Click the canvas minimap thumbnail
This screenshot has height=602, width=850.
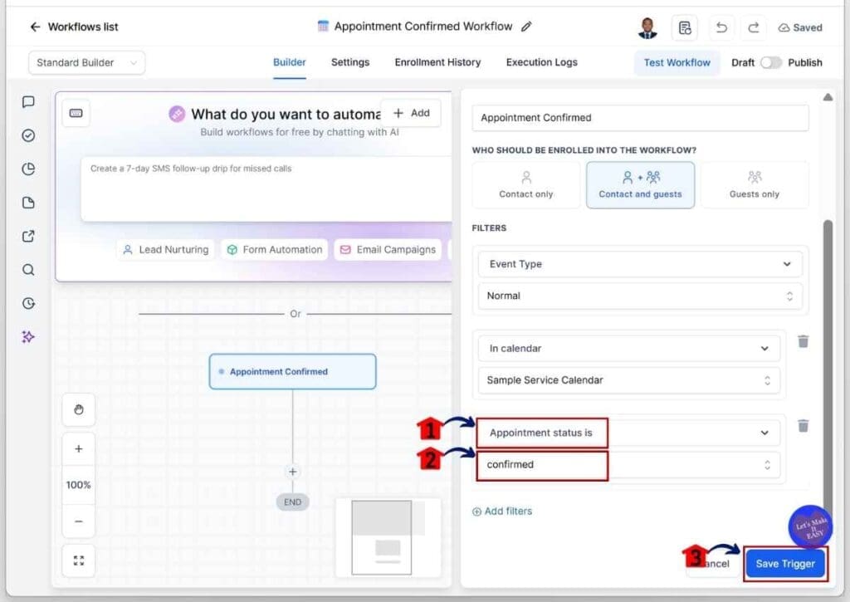[388, 537]
